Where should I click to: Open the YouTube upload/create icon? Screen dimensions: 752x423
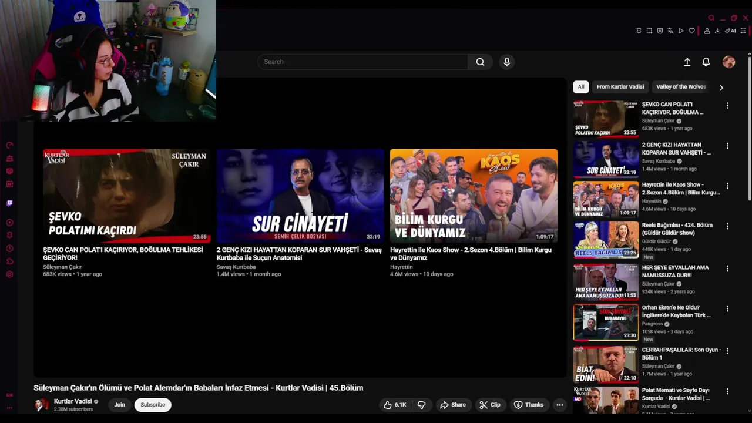tap(687, 62)
